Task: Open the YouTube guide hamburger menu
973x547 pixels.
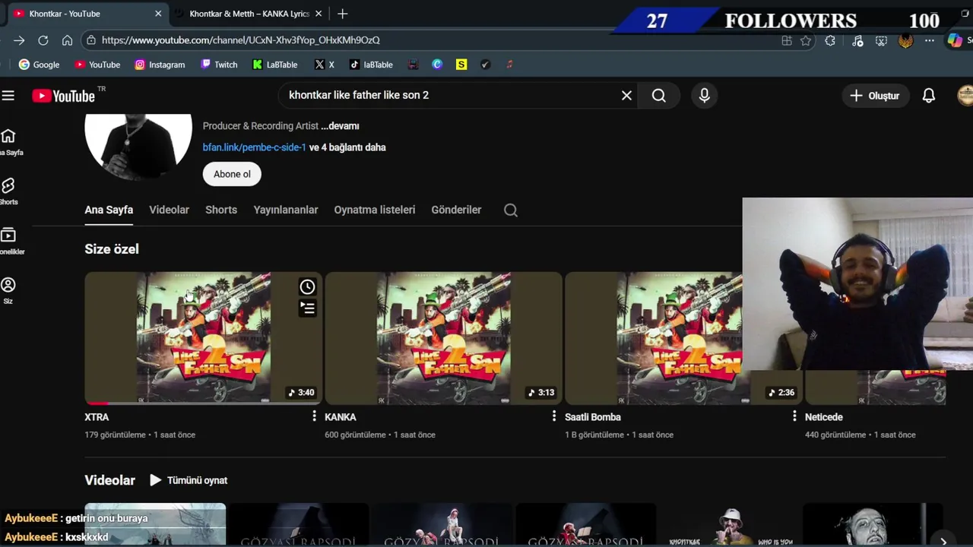Action: (x=8, y=95)
